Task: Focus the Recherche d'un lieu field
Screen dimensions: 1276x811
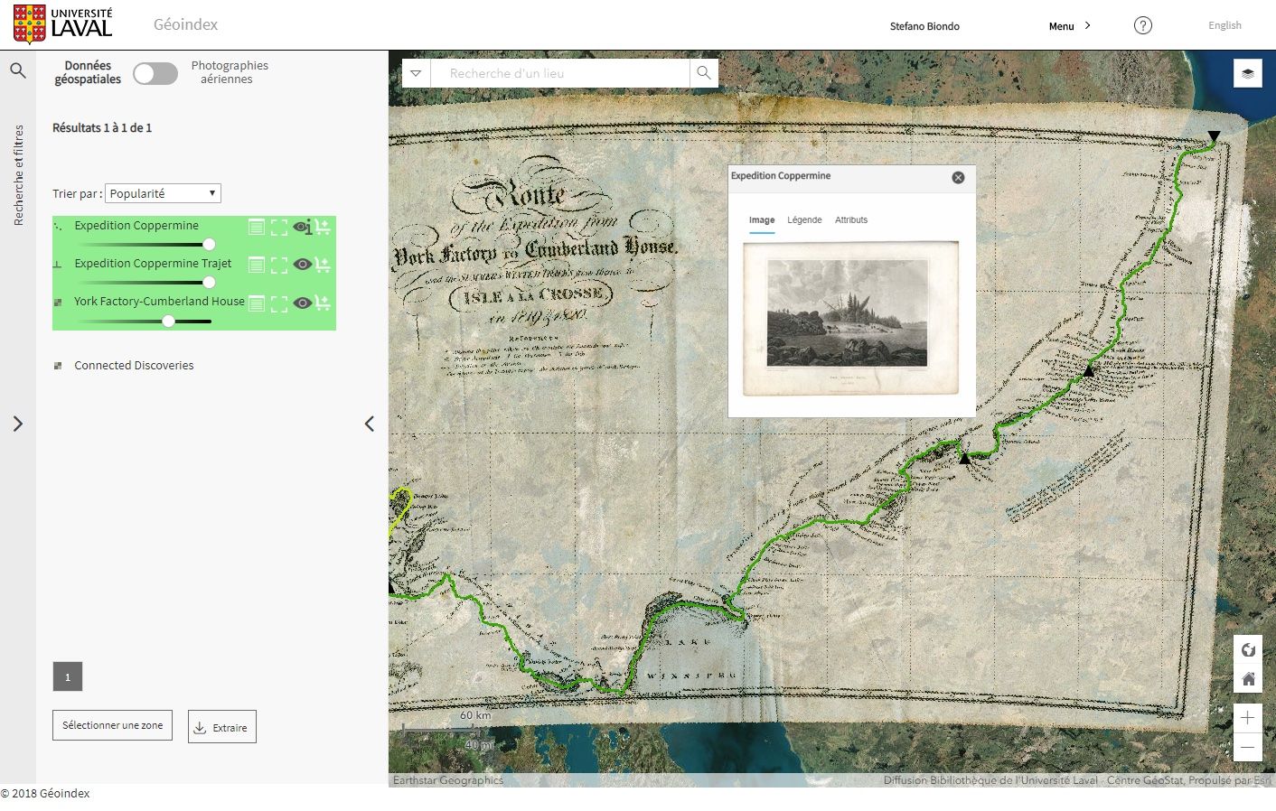Action: (x=559, y=73)
